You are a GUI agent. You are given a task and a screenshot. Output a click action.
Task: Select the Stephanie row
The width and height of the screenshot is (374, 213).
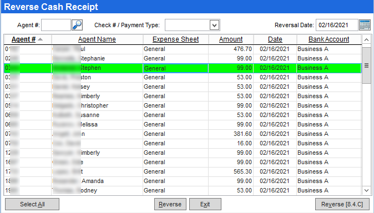coord(183,58)
